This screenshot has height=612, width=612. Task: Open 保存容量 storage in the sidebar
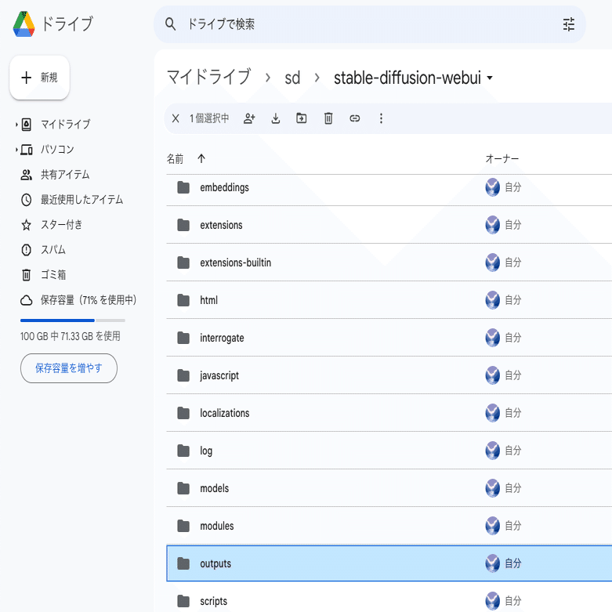[89, 300]
